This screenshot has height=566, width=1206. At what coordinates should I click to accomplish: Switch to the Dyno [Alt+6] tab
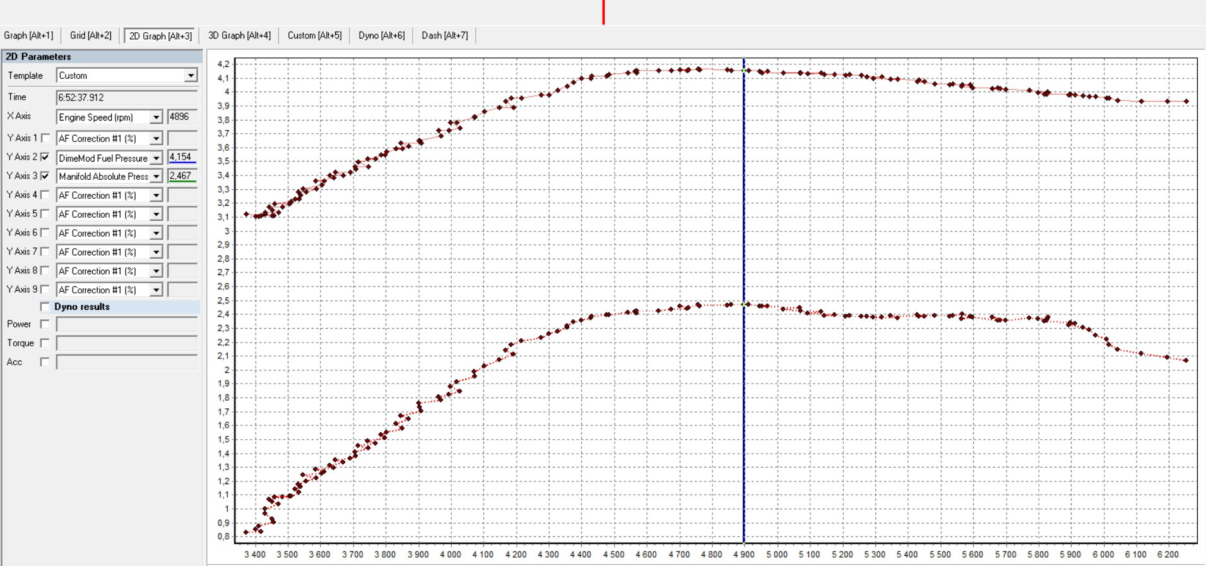[x=382, y=35]
